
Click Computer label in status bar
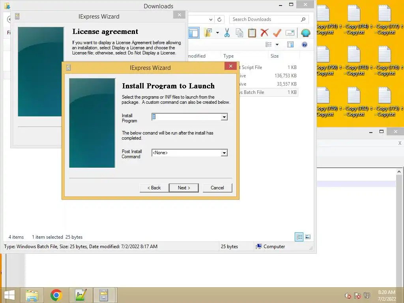click(274, 247)
